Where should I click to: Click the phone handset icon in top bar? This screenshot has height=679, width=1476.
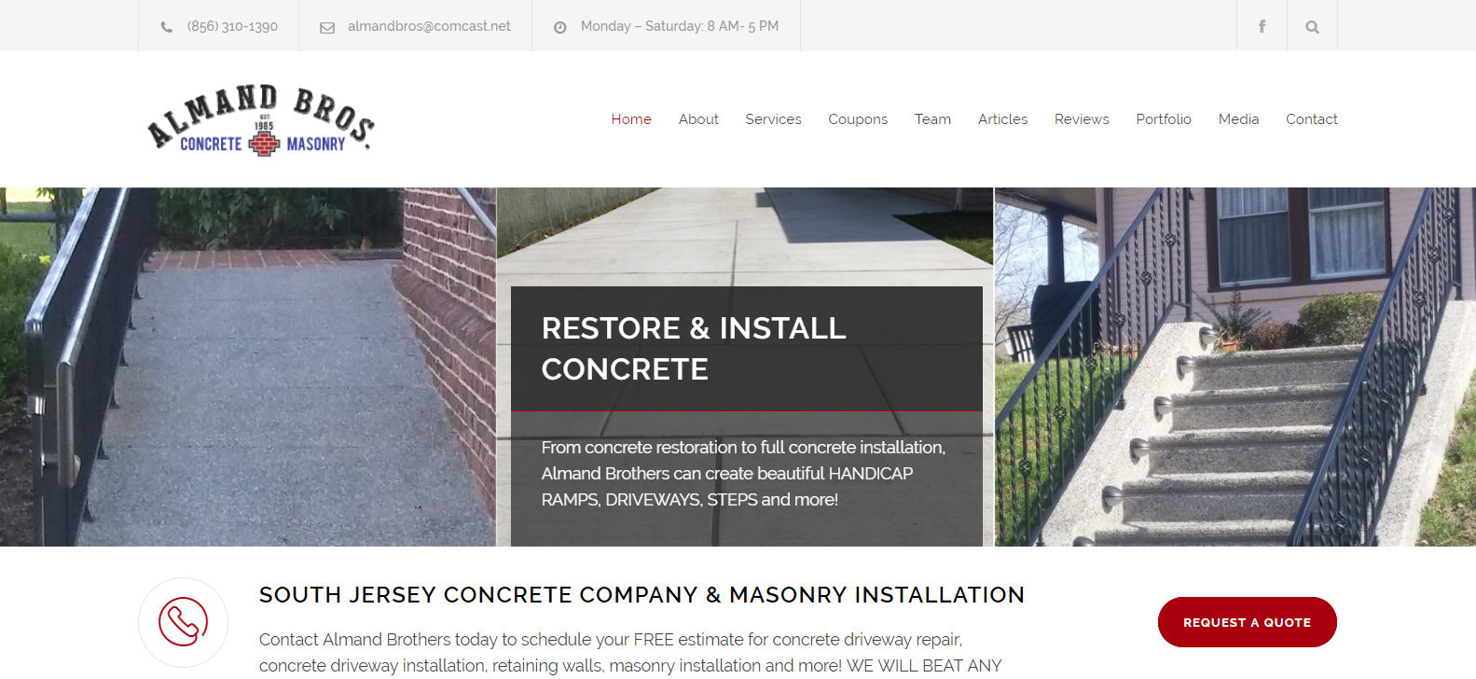pyautogui.click(x=167, y=27)
